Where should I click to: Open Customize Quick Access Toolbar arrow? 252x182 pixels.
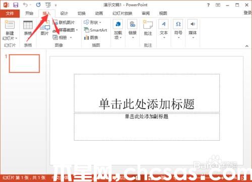(x=55, y=5)
